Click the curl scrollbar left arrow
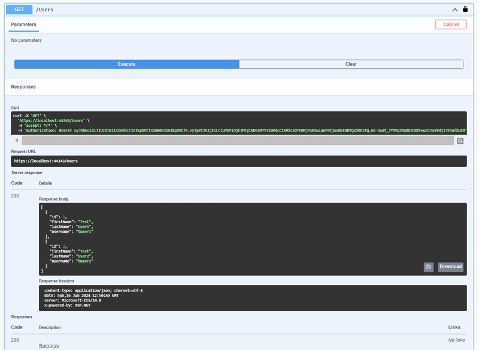 click(x=17, y=141)
